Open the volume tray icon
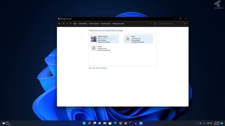 tap(211, 123)
